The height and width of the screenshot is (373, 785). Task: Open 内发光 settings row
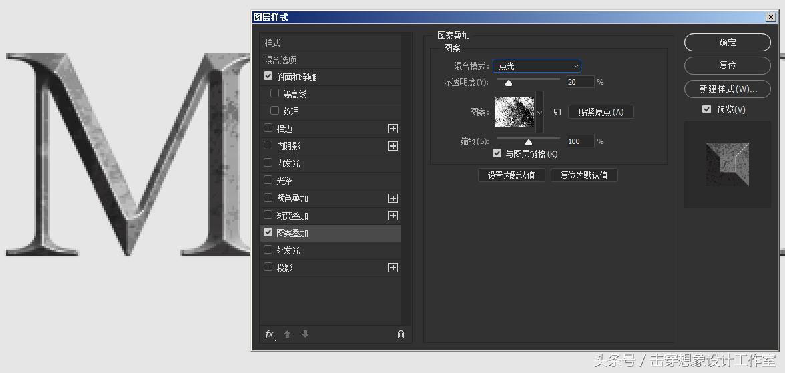click(x=330, y=163)
